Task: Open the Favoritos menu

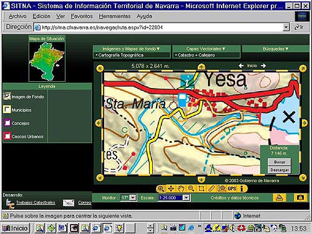Action: (82, 16)
